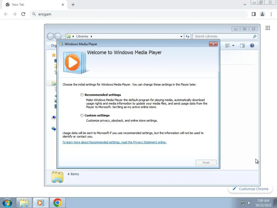Viewport: 277px width, 208px height.
Task: Click the refresh icon beside Libraries path
Action: 187,37
